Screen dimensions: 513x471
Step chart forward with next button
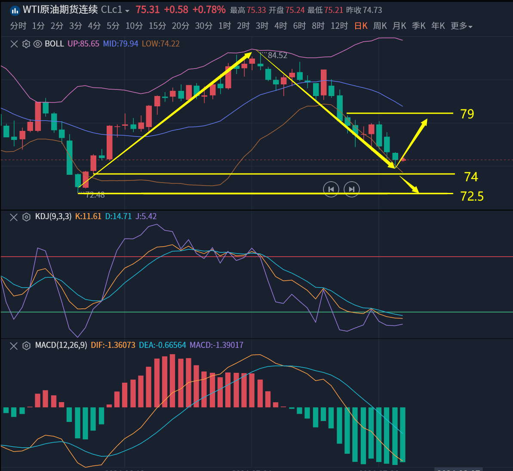[x=352, y=189]
